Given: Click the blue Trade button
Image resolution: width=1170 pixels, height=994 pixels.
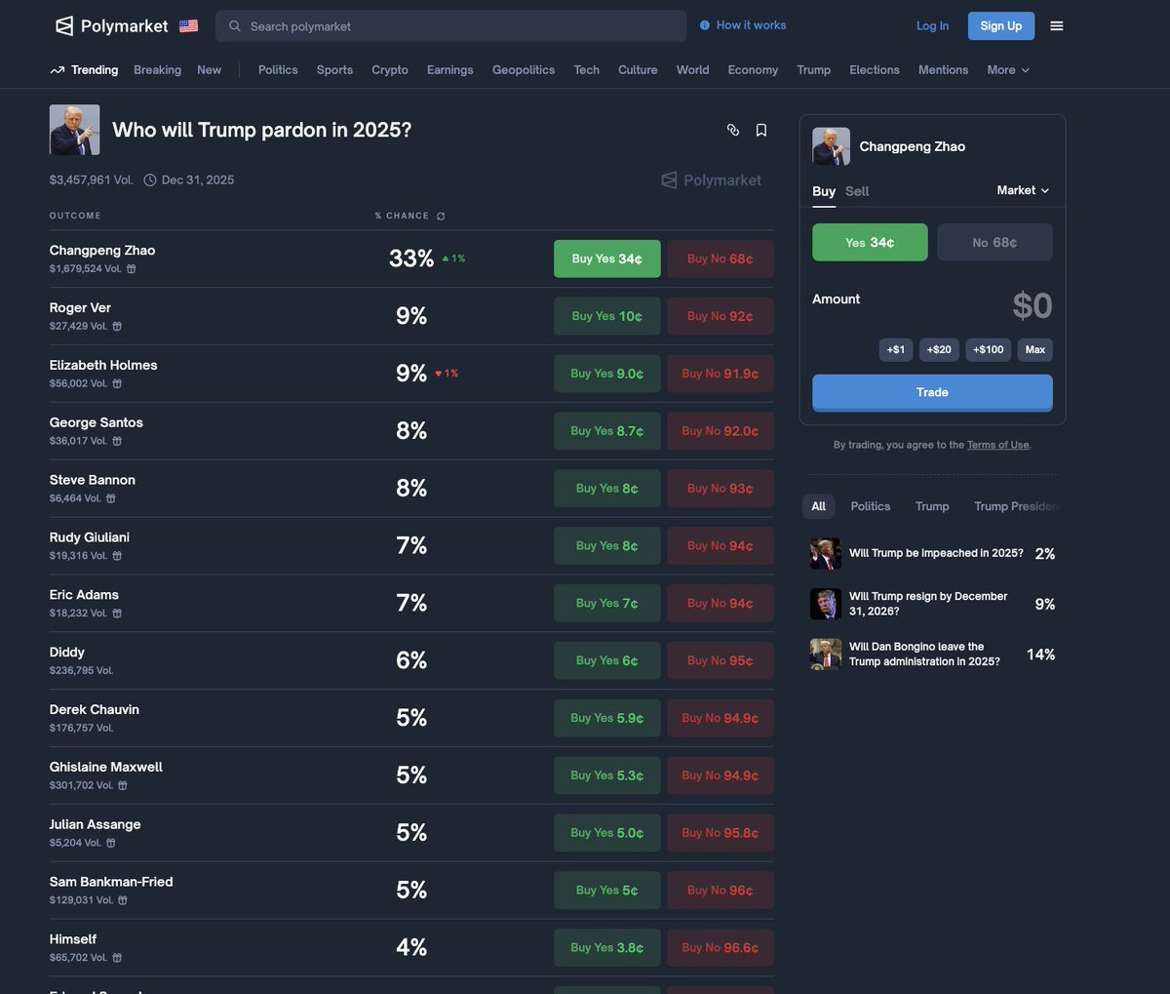Looking at the screenshot, I should 932,392.
